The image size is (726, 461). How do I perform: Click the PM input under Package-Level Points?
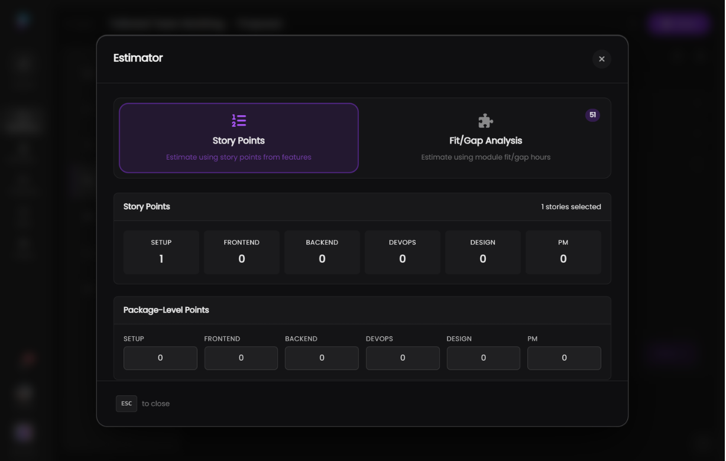coord(564,358)
